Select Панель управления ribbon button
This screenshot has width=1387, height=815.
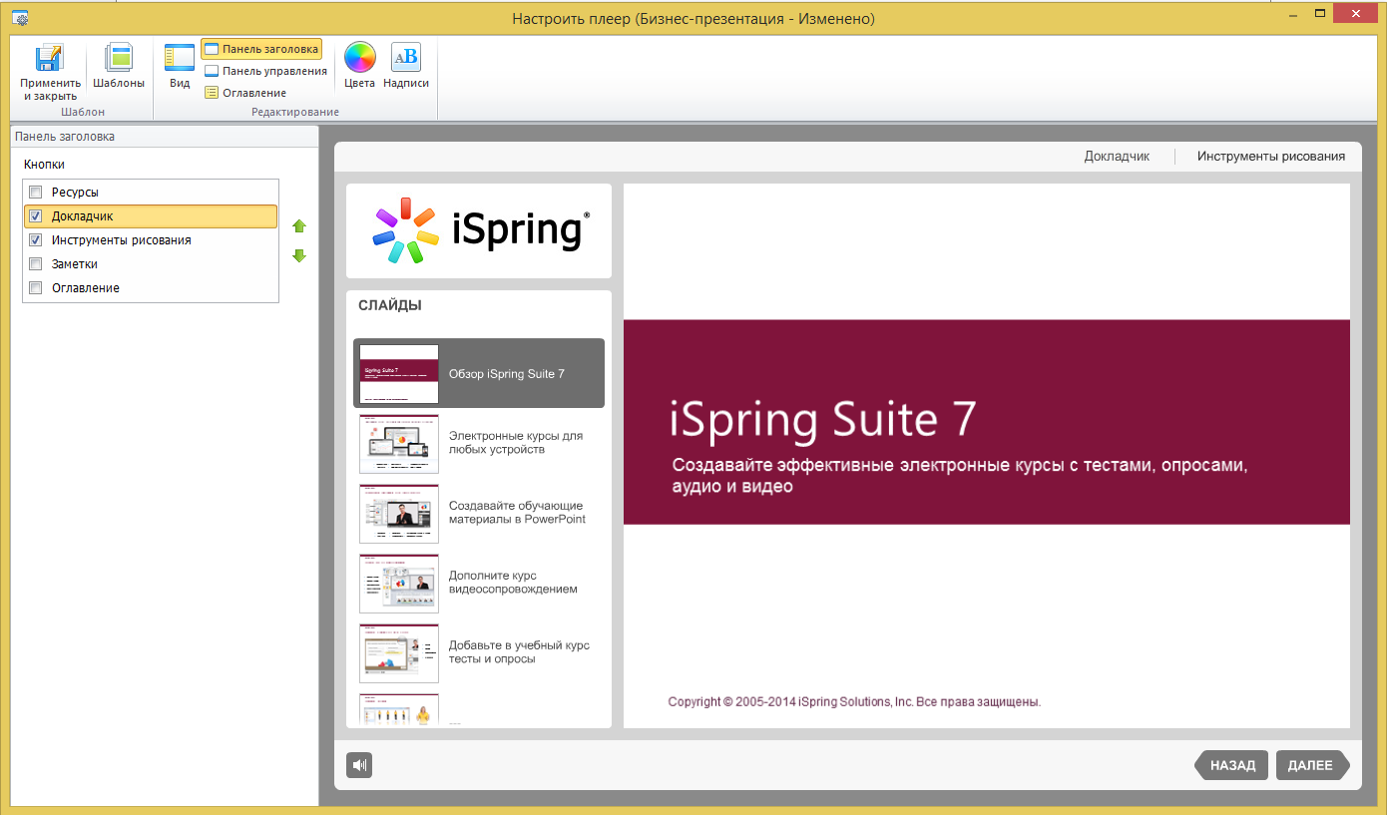point(265,71)
